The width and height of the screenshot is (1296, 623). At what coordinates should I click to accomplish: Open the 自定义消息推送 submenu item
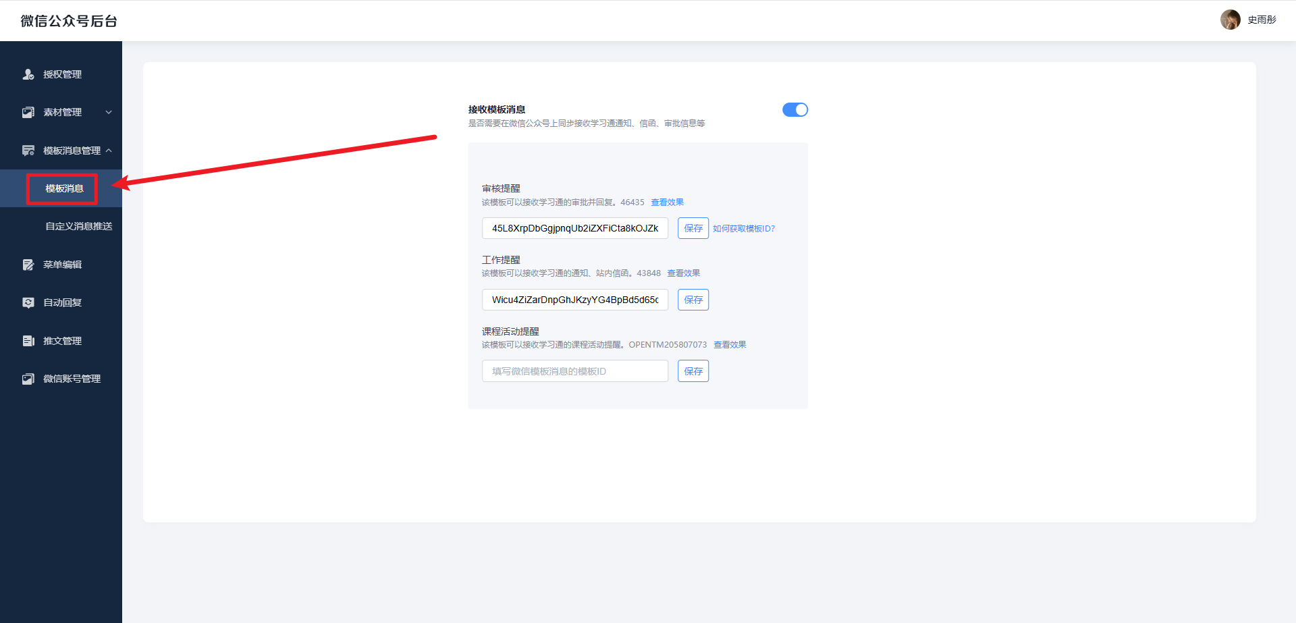(78, 226)
